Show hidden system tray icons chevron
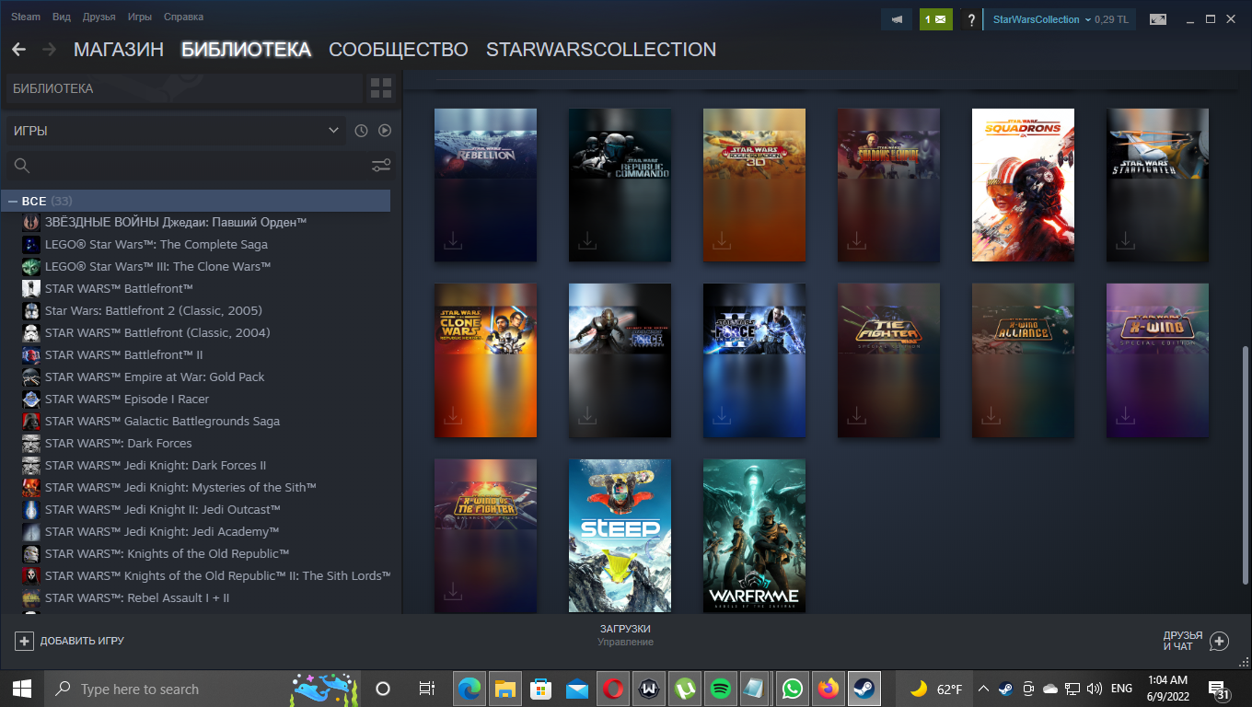 click(983, 689)
